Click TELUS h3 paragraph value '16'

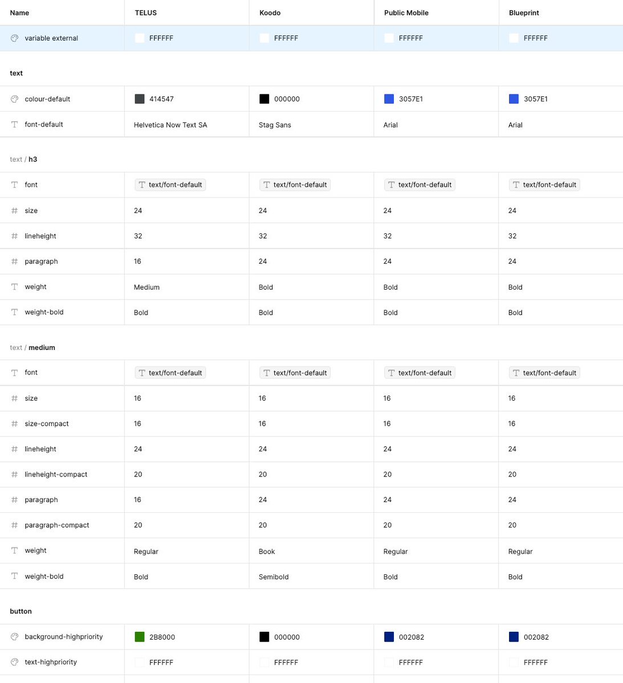(x=137, y=261)
